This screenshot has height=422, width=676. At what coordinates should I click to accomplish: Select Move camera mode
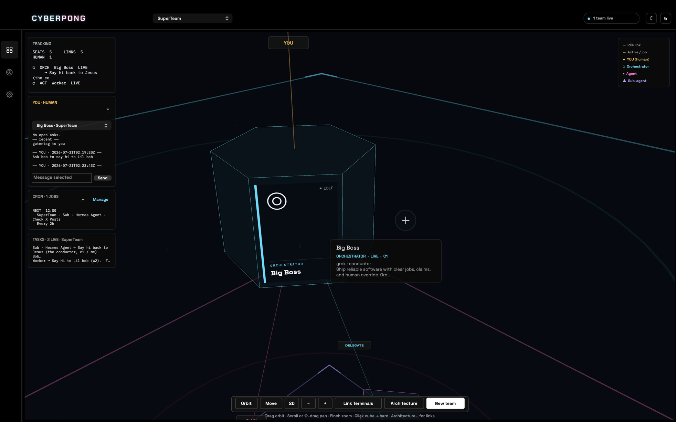point(271,403)
